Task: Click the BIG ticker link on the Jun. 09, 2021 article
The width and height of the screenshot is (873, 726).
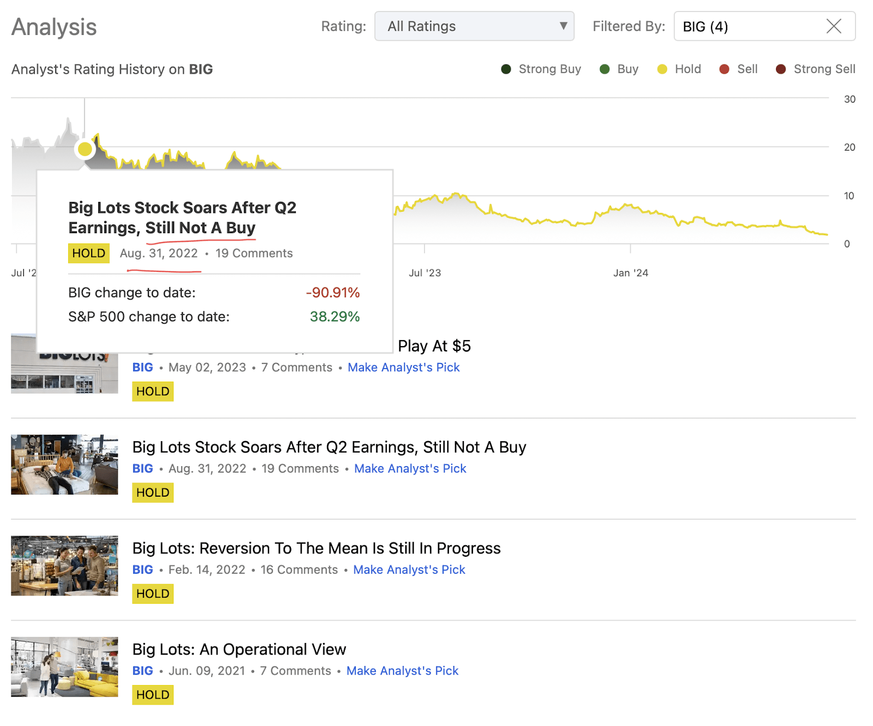Action: (x=142, y=670)
